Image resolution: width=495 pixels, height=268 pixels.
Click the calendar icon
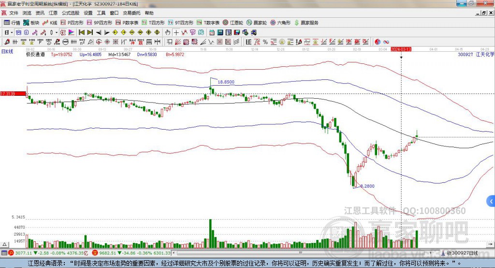pos(212,32)
